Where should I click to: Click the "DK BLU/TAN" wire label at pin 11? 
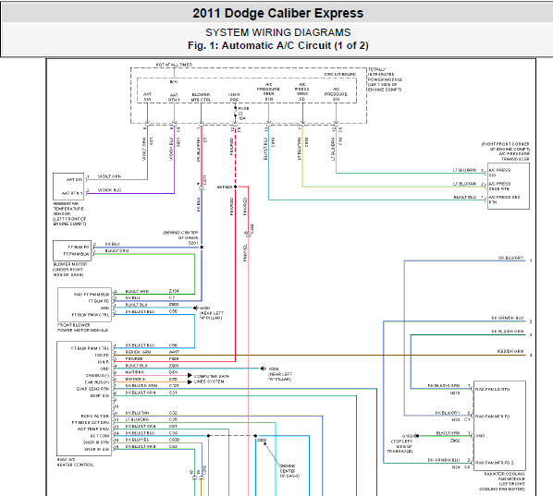[137, 413]
